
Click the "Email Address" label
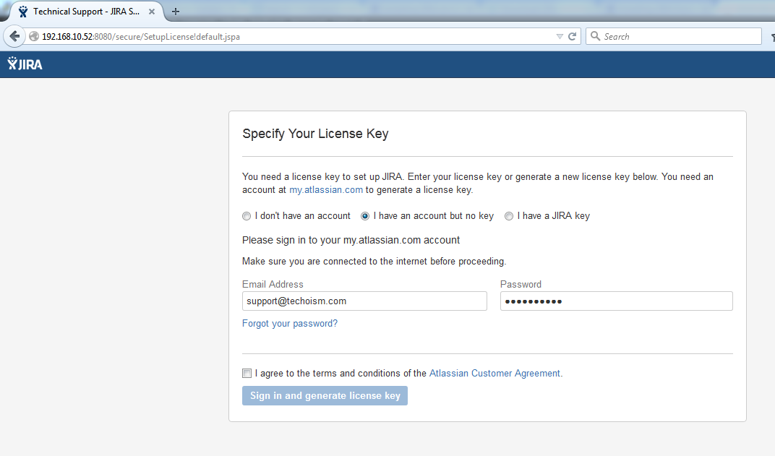pyautogui.click(x=273, y=284)
